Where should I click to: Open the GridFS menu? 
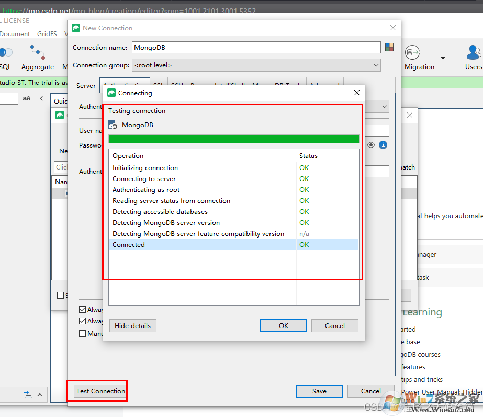click(x=47, y=33)
